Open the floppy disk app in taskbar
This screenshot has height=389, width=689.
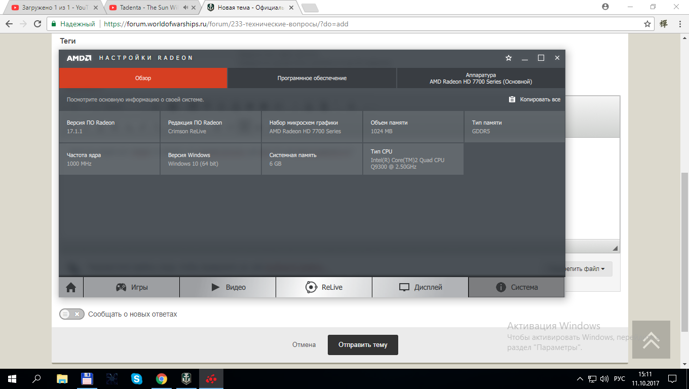pos(87,378)
